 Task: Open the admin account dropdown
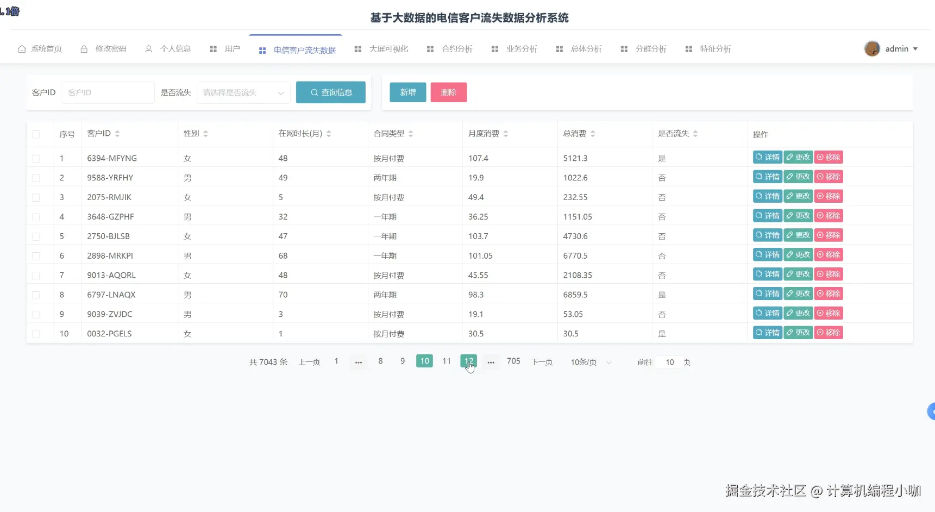(x=915, y=48)
